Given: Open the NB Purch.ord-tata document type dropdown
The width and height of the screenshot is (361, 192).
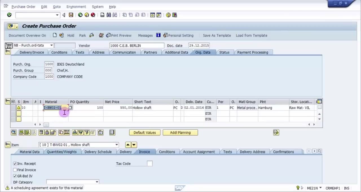Looking at the screenshot, I should coord(51,45).
